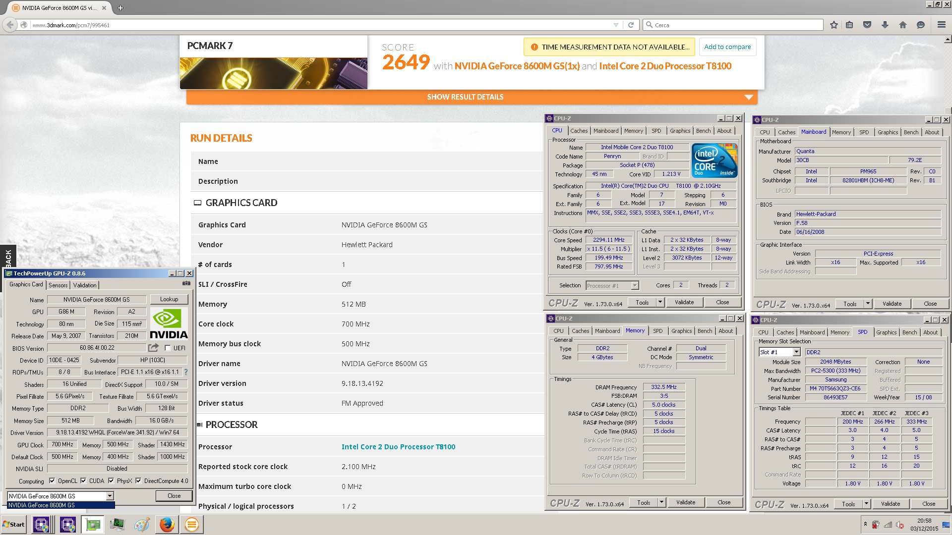952x535 pixels.
Task: Open a new browser tab with the plus
Action: pyautogui.click(x=120, y=8)
